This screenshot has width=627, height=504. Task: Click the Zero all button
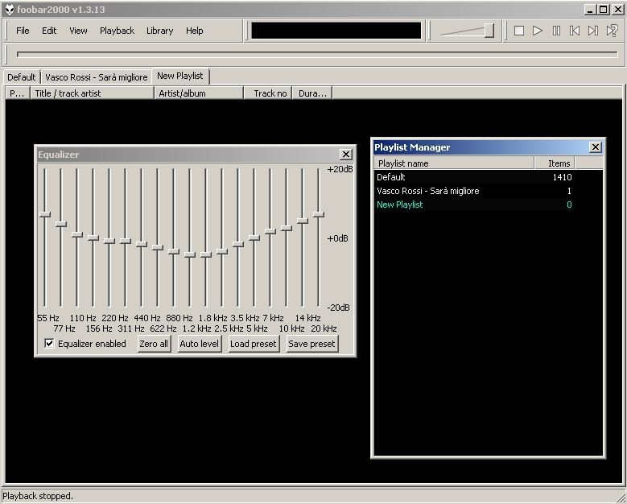(x=154, y=344)
